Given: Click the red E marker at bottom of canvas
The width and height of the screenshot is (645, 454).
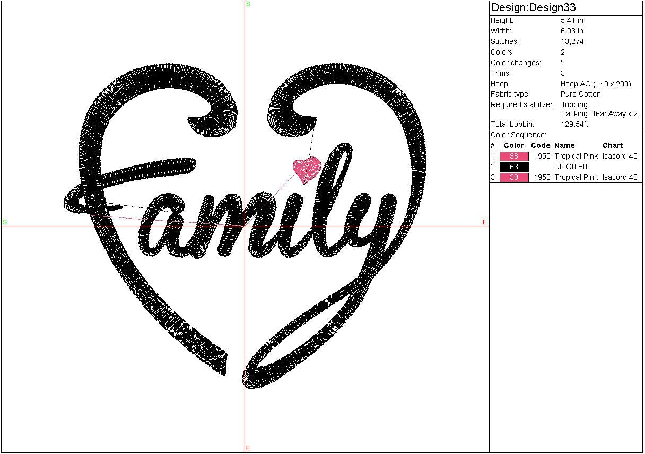Looking at the screenshot, I should 248,448.
